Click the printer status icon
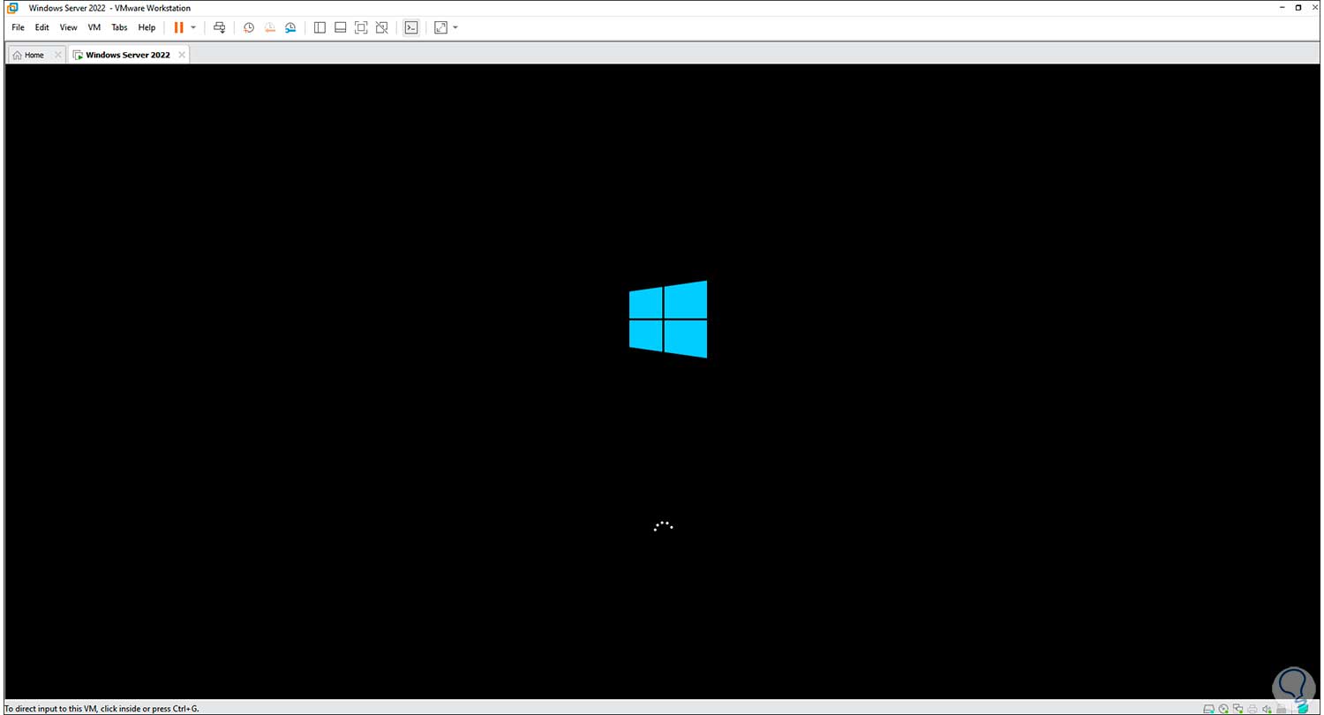The height and width of the screenshot is (715, 1324). click(1253, 709)
